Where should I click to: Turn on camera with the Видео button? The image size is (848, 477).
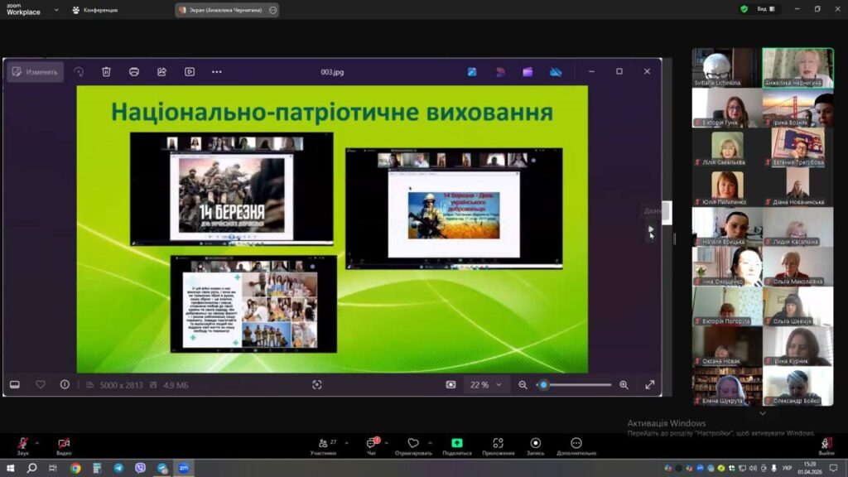coord(64,444)
